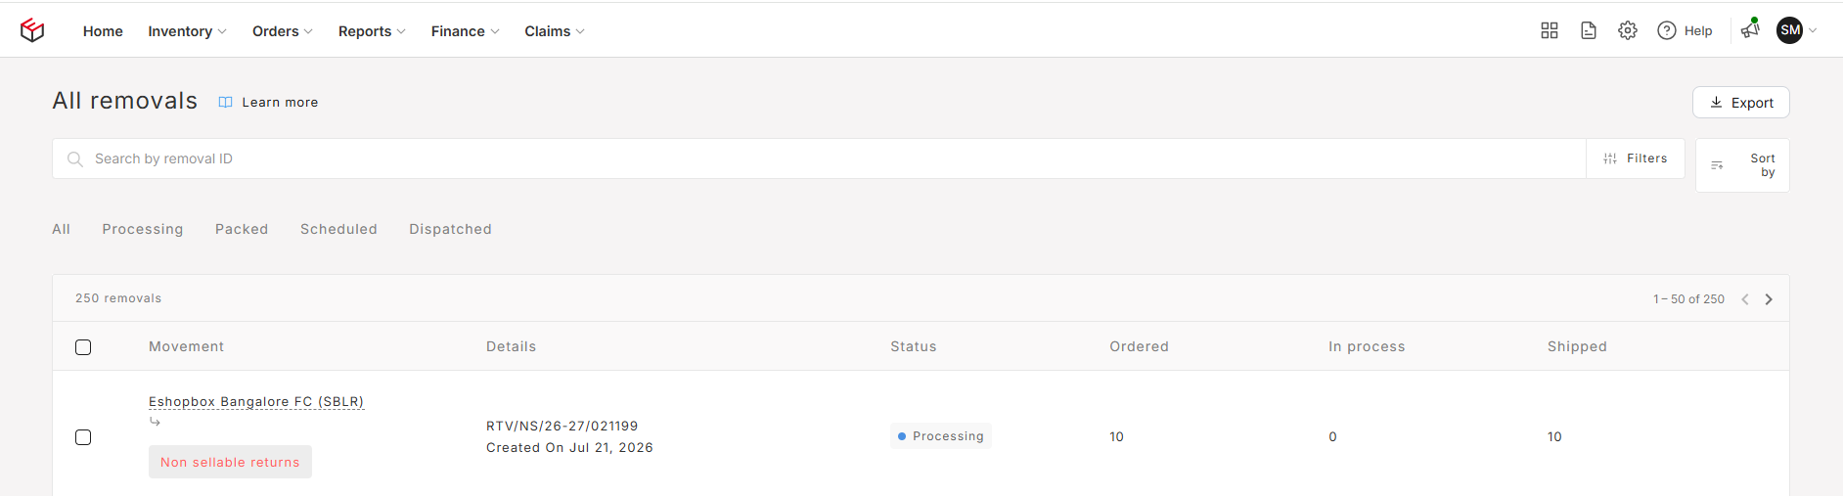
Task: Expand the Inventory menu
Action: point(187,31)
